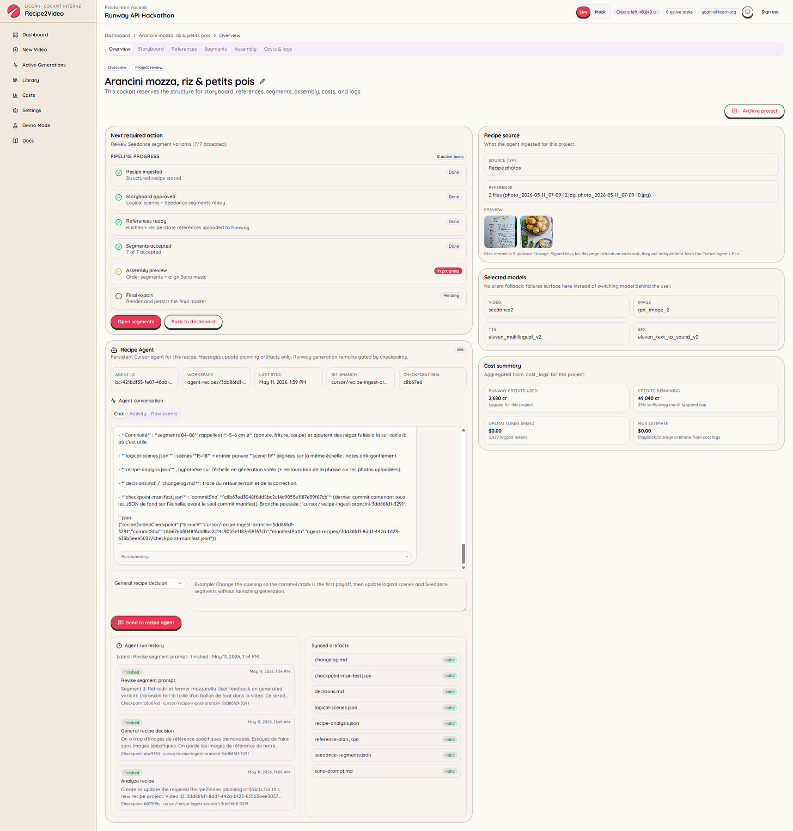Click the pencil icon to rename the project
The height and width of the screenshot is (831, 793).
point(262,81)
